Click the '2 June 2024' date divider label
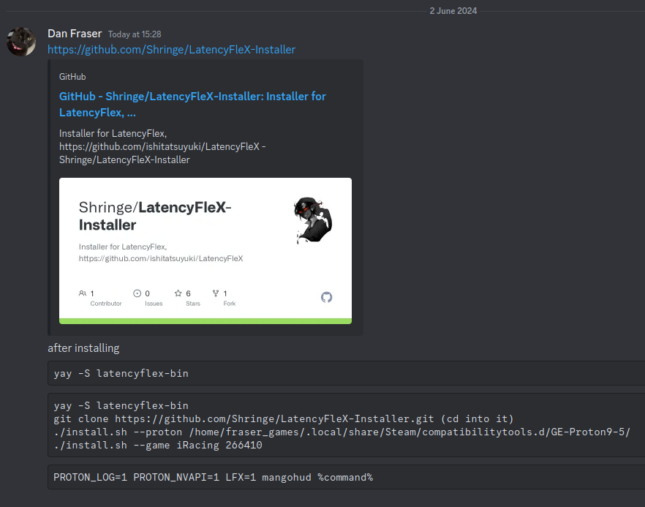Screen dimensions: 645x507 click(x=453, y=11)
